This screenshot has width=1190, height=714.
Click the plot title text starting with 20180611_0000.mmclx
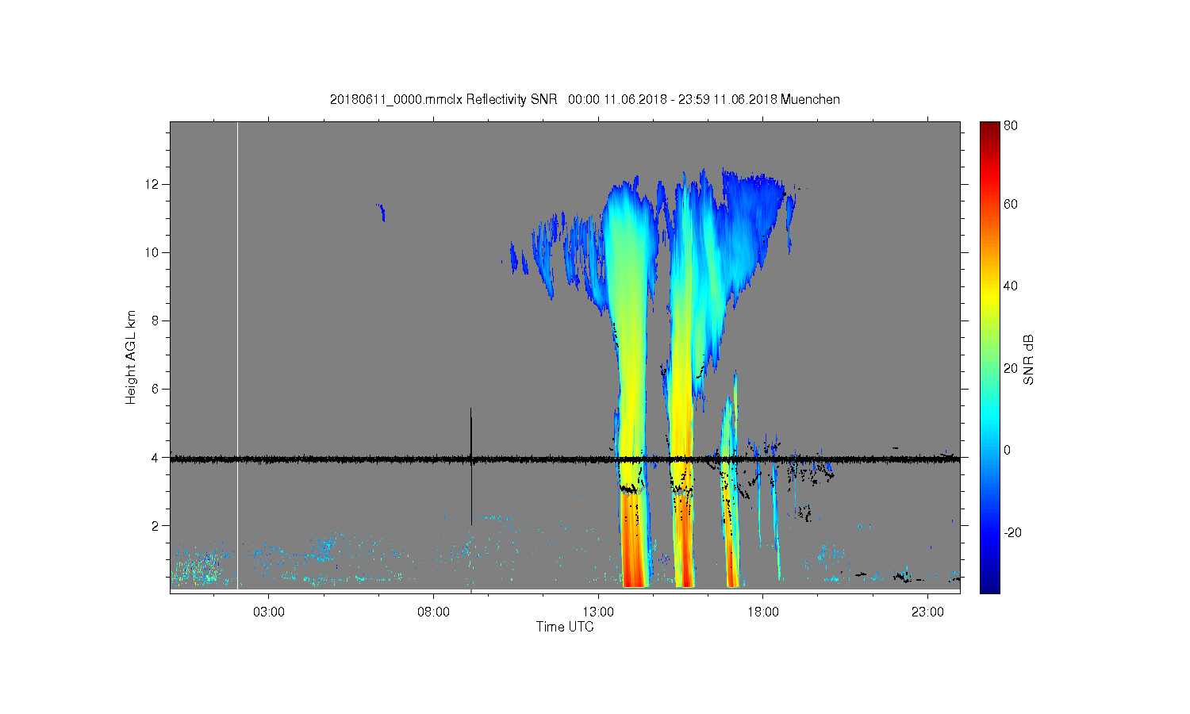tap(585, 99)
